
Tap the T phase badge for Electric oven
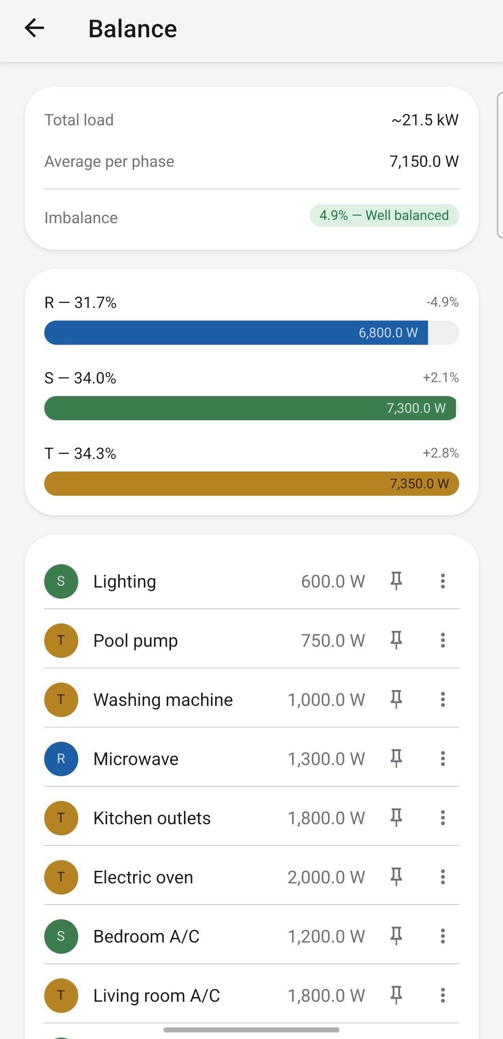61,877
